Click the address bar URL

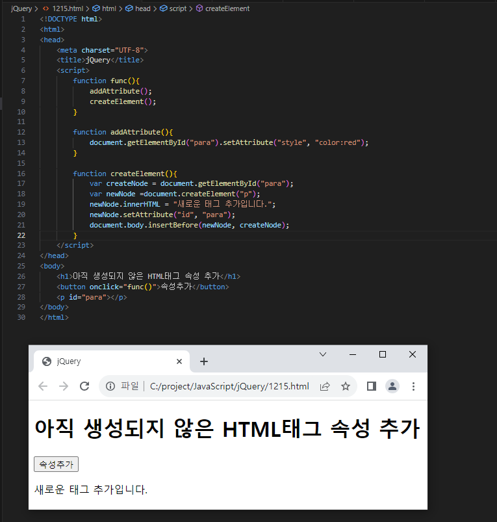tap(229, 386)
